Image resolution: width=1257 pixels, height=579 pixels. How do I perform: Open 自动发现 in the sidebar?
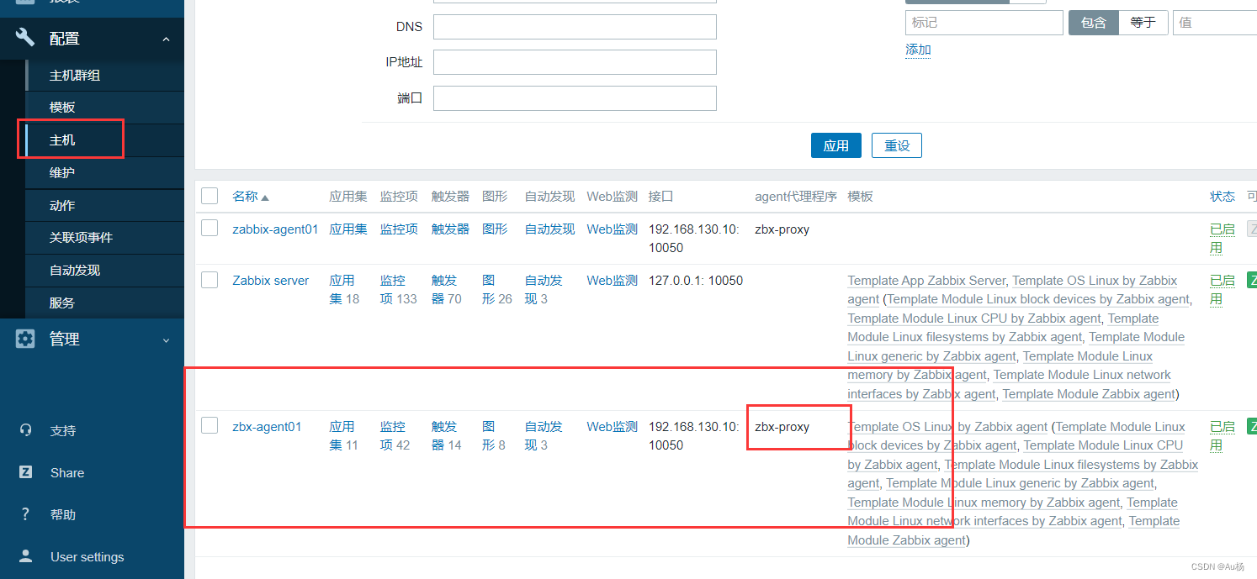pyautogui.click(x=105, y=270)
